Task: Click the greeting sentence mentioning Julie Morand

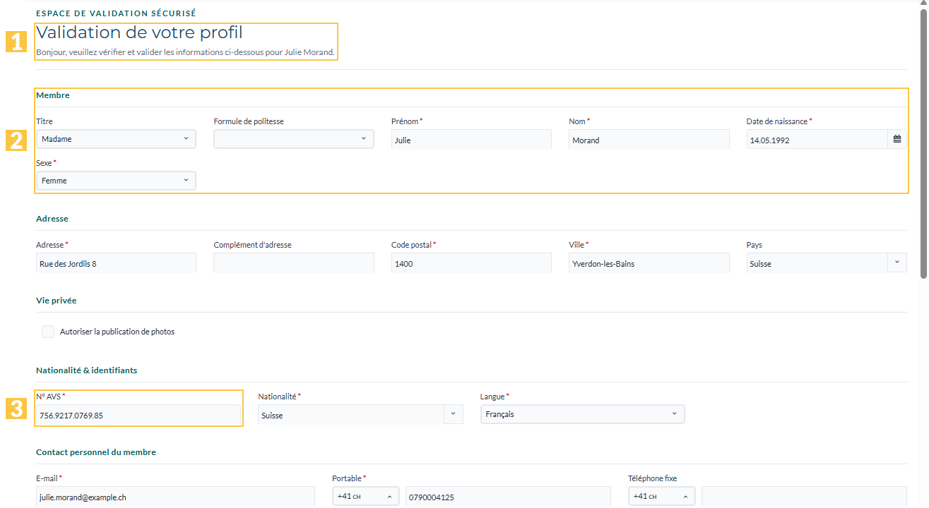Action: click(185, 52)
